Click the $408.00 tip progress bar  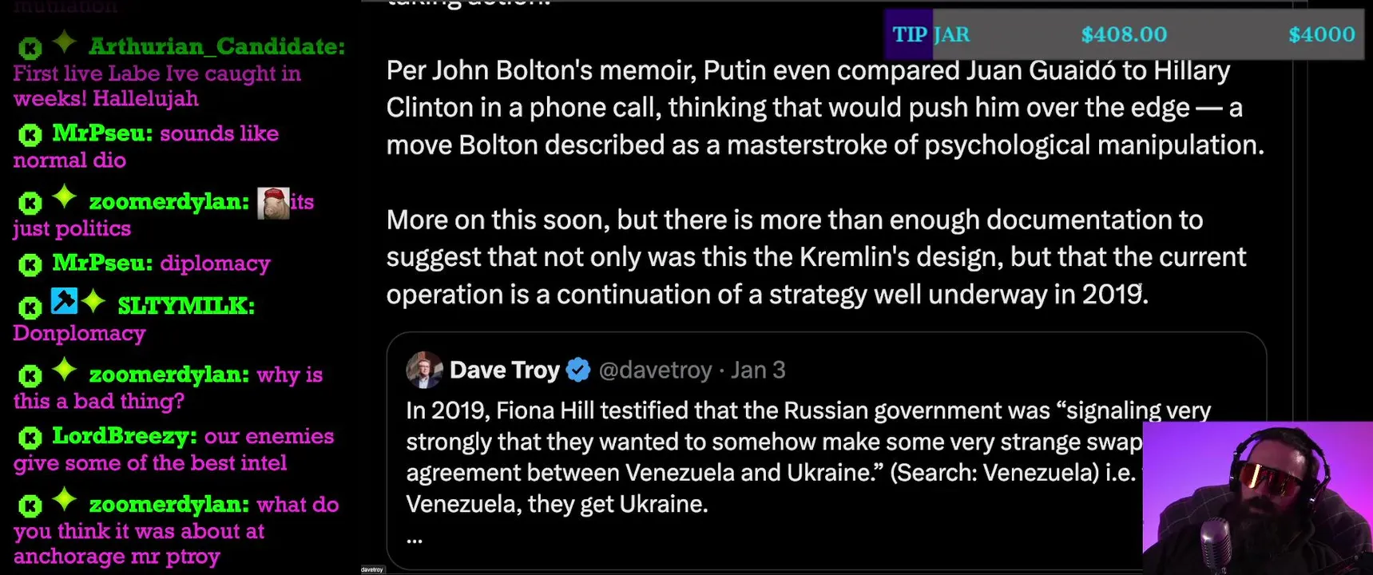pos(1123,34)
